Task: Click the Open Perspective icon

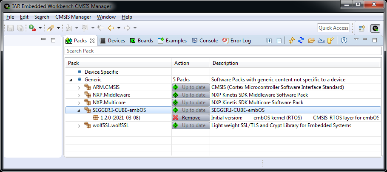Action: tap(362, 28)
